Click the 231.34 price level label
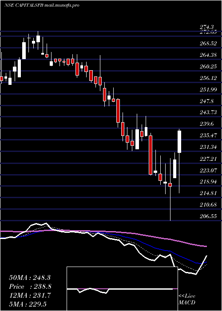This screenshot has height=311, width=222. point(208,147)
